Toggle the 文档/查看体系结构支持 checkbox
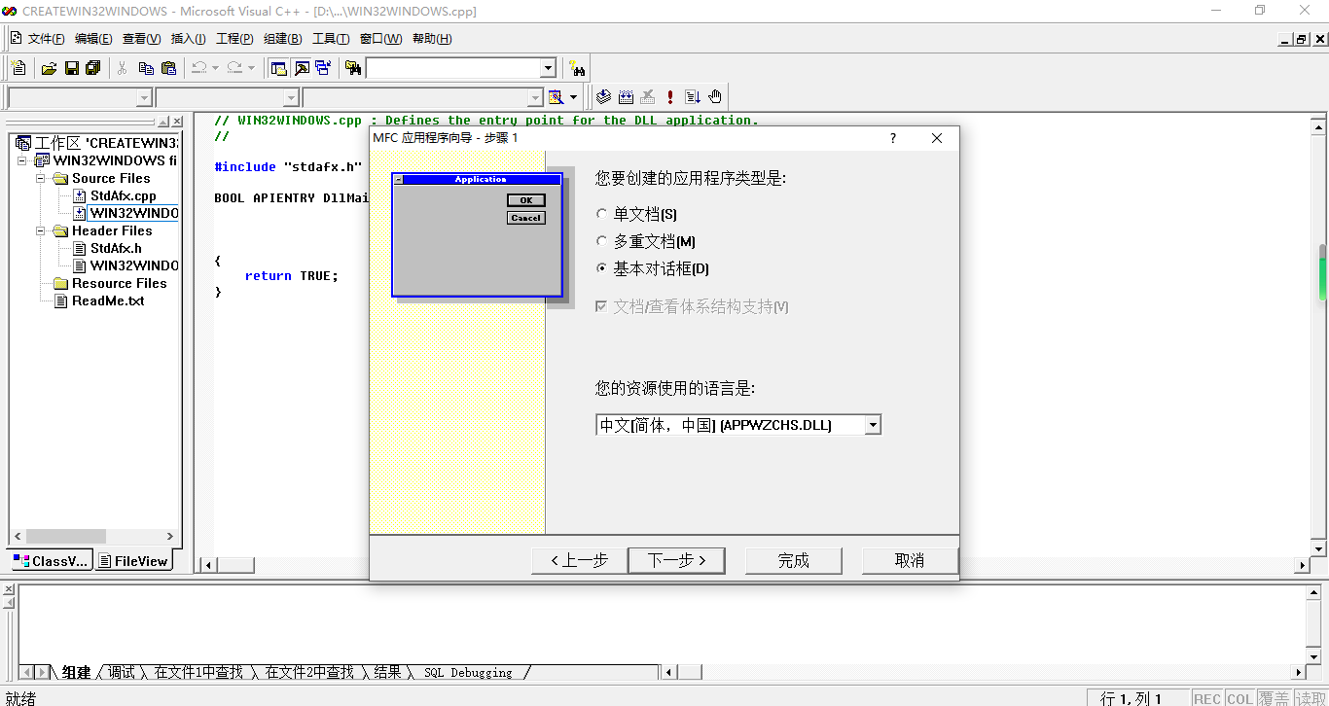 click(692, 306)
